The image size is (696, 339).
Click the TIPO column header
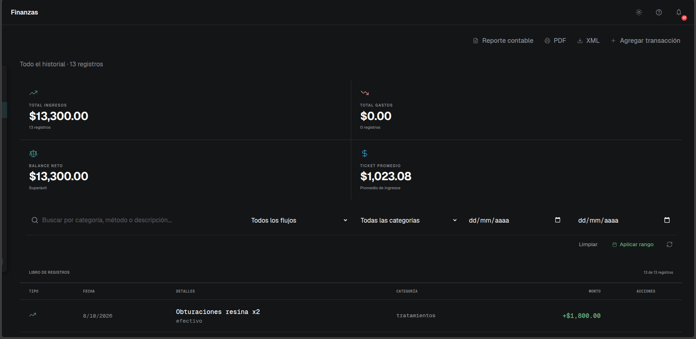click(34, 291)
